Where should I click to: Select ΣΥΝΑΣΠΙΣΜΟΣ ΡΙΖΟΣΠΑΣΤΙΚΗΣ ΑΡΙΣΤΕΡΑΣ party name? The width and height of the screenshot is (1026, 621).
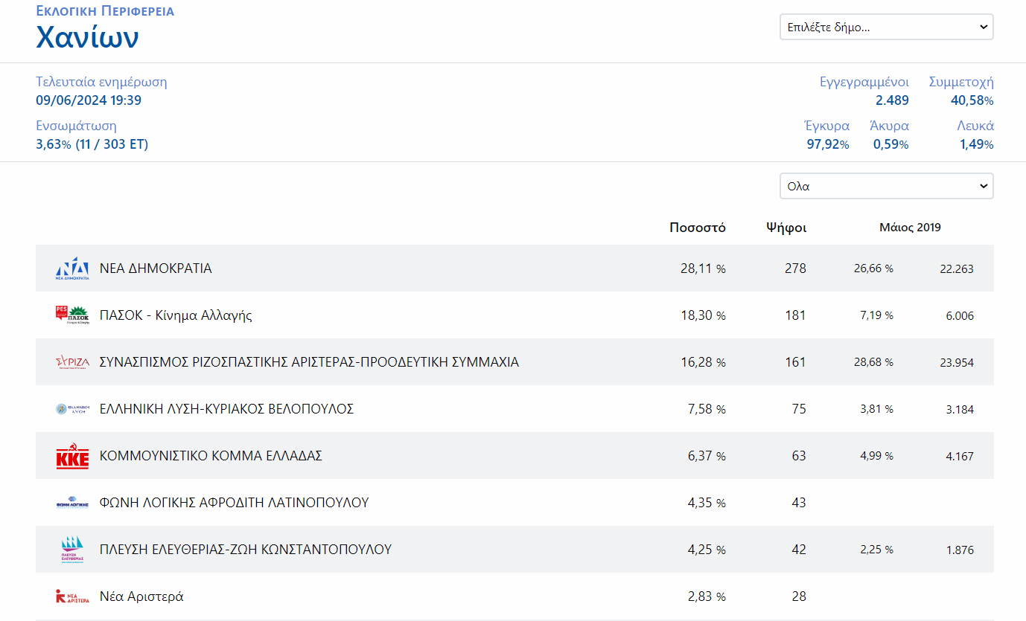pyautogui.click(x=309, y=362)
